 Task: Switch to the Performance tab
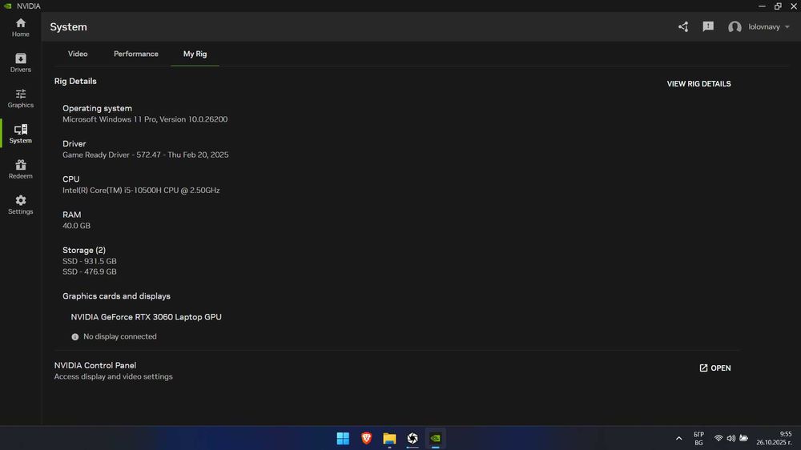136,54
